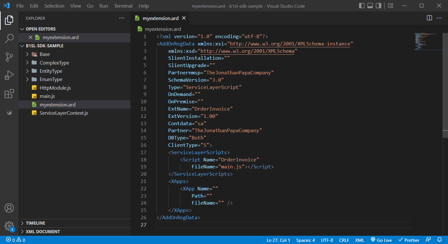Open the Run menu

104,6
